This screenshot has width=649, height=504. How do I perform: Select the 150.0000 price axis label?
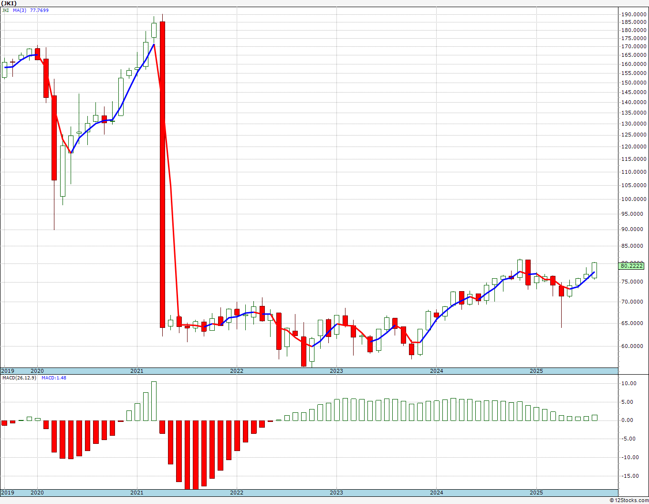pos(634,83)
